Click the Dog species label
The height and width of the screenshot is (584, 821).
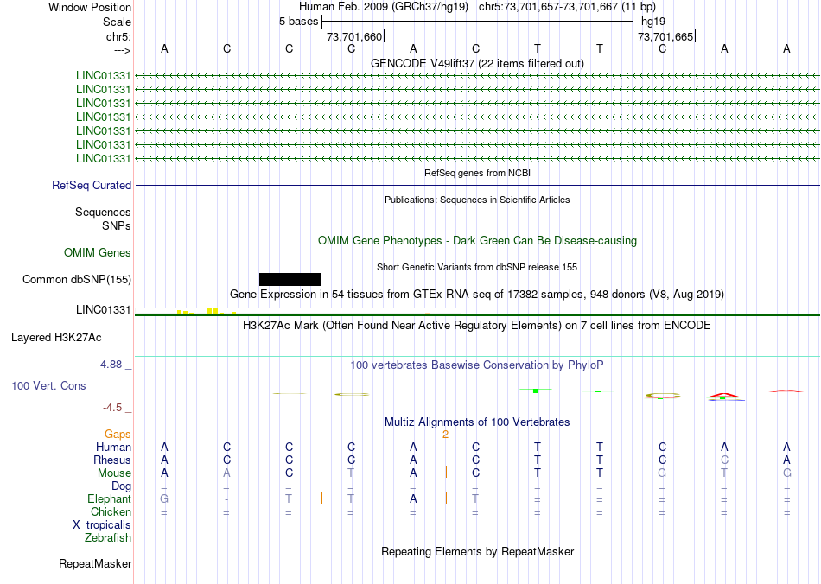coord(121,486)
